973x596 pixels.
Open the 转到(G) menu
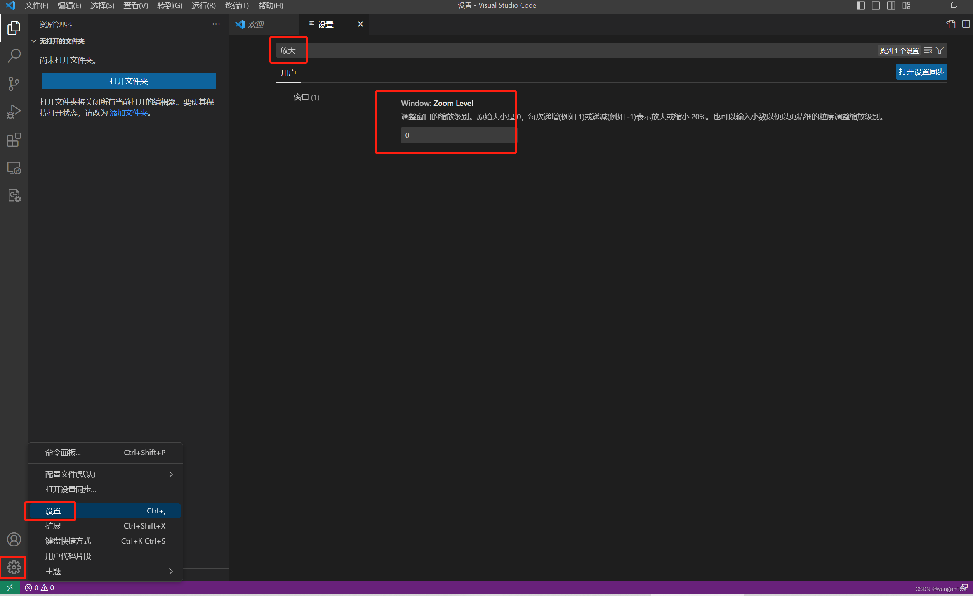point(170,5)
